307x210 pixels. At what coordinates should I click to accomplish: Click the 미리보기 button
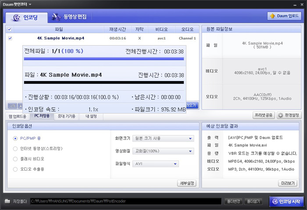pos(288,183)
